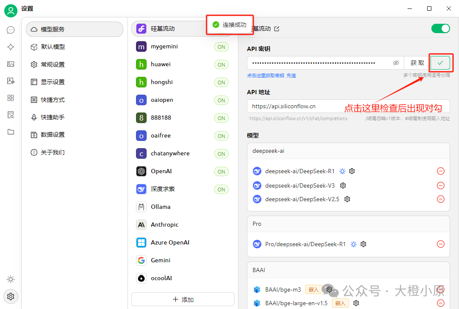Viewport: 459px width, 309px height.
Task: Open the files folder sidebar icon
Action: (11, 132)
